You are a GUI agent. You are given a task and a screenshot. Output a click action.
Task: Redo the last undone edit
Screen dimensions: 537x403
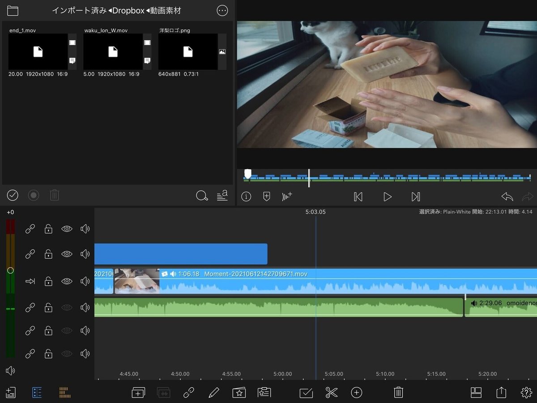pos(528,197)
